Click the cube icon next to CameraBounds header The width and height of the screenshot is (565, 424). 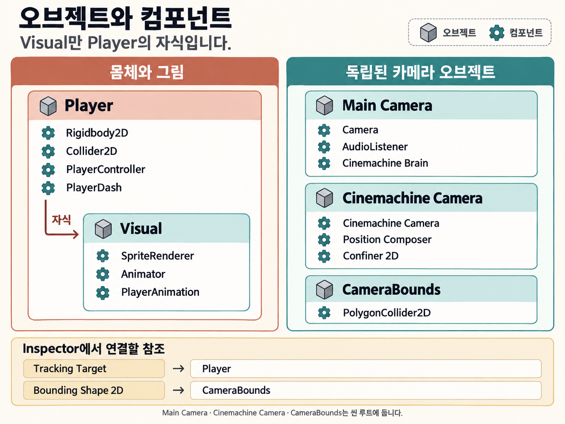click(x=325, y=290)
